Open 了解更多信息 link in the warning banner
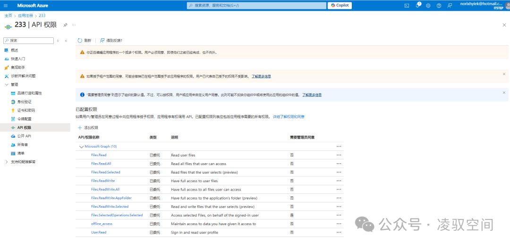The width and height of the screenshot is (510, 245). [x=261, y=76]
